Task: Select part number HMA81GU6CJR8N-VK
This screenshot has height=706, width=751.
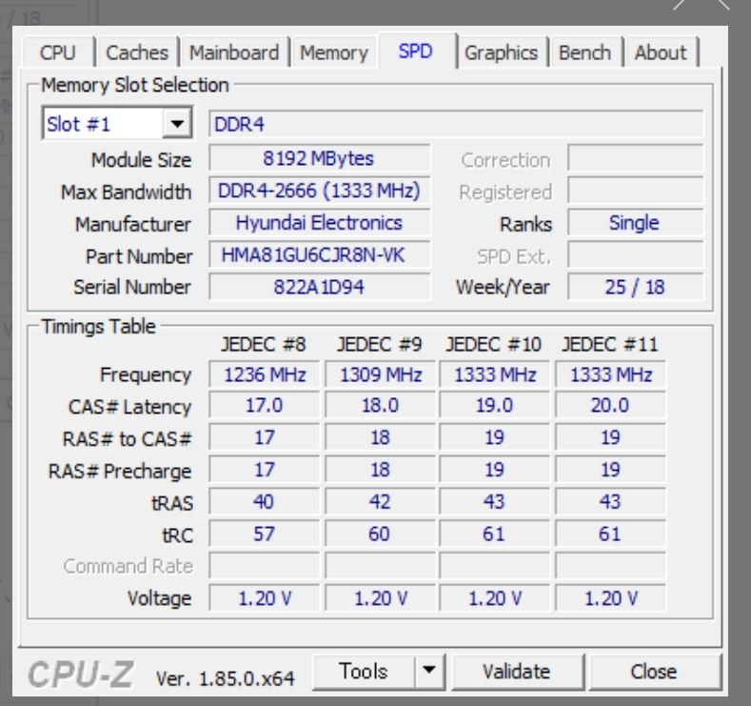Action: (x=319, y=254)
